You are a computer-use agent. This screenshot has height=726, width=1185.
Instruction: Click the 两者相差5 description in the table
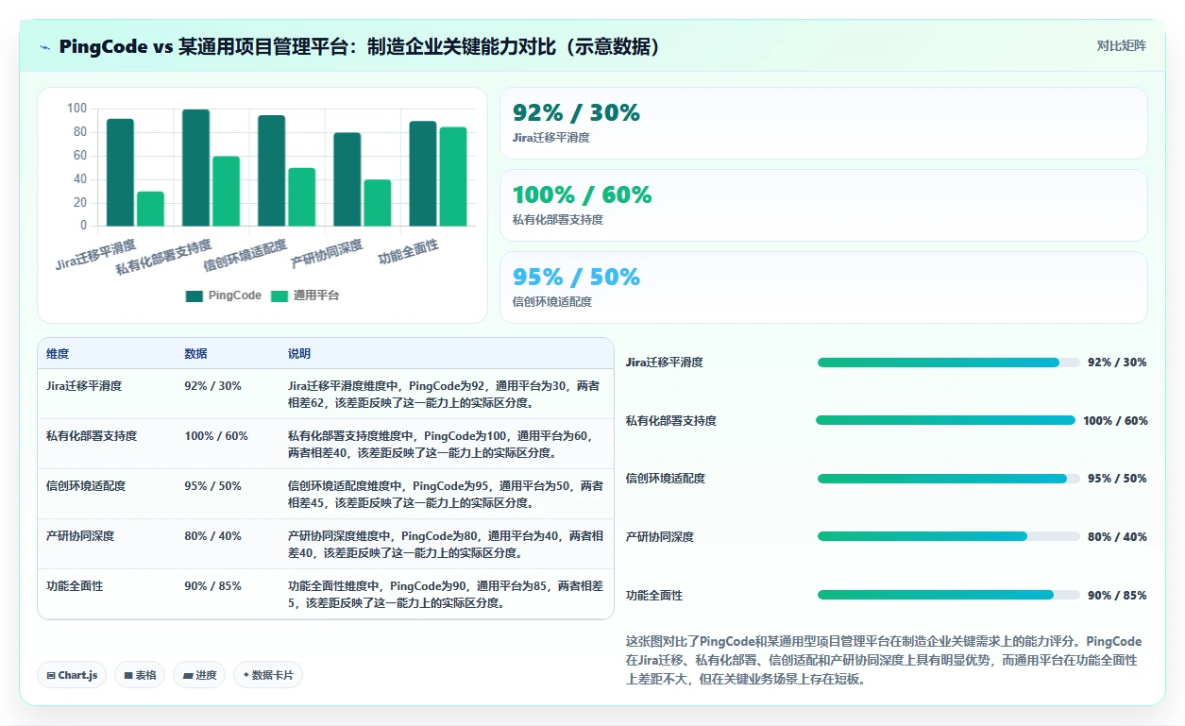[x=445, y=595]
